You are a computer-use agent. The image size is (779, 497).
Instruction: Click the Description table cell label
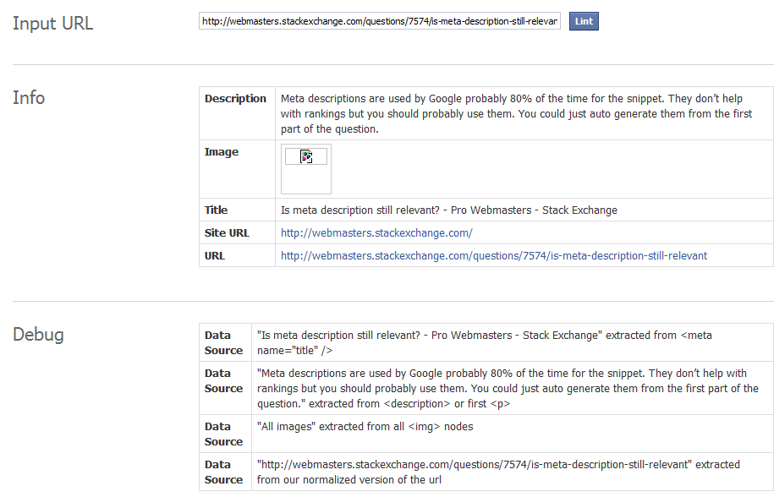tap(235, 98)
